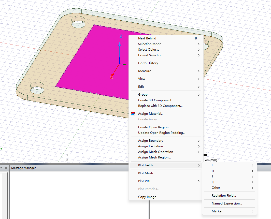The width and height of the screenshot is (271, 219).
Task: Expand the Marker submenu
Action: 217,211
